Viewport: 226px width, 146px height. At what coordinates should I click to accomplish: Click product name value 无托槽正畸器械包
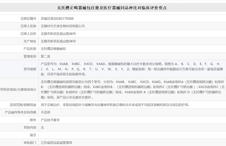53,49
